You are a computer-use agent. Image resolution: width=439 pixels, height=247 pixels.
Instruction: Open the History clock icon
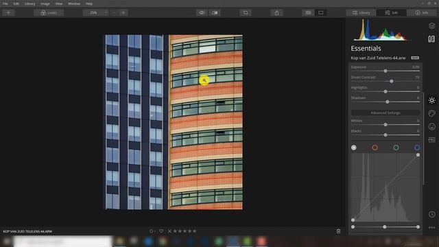click(431, 214)
